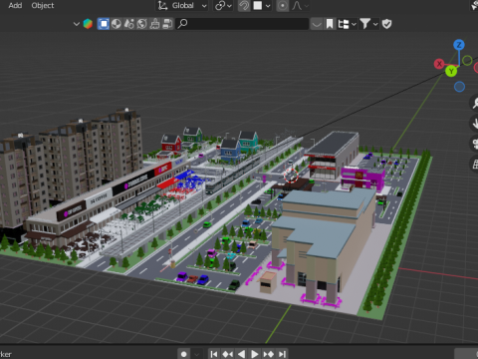Jump to the end frame
This screenshot has width=478, height=359.
click(282, 354)
